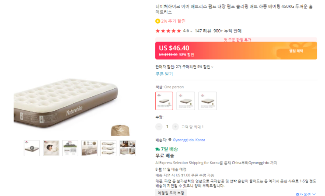Click the 예정일 도착 보장 button
This screenshot has width=325, height=196.
[x=171, y=193]
